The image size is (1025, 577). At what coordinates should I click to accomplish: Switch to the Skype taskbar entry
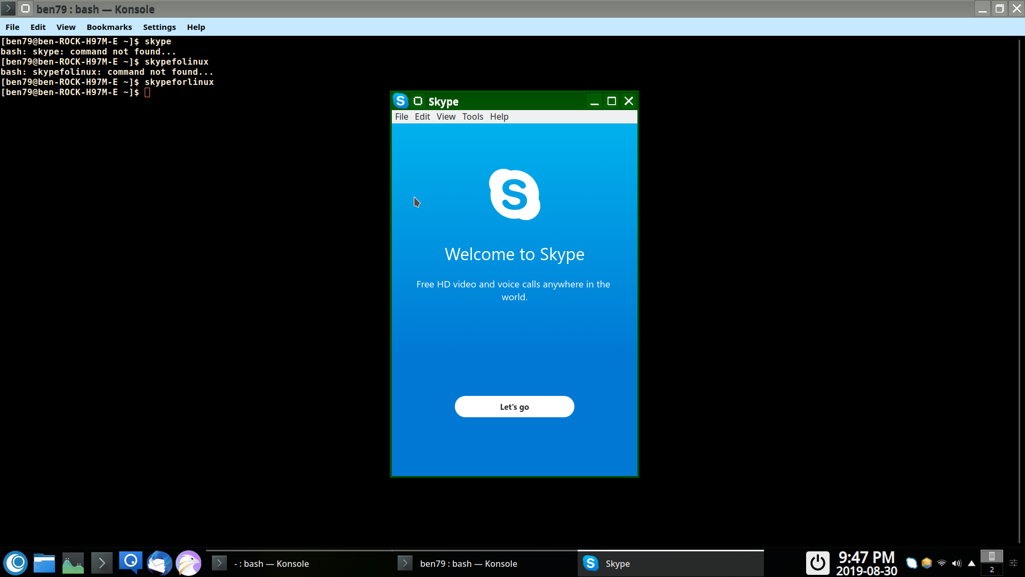[x=671, y=563]
